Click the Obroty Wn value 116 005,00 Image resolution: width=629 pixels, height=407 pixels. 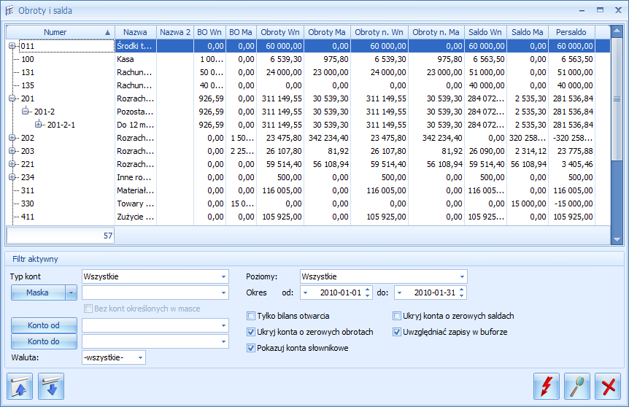click(282, 190)
